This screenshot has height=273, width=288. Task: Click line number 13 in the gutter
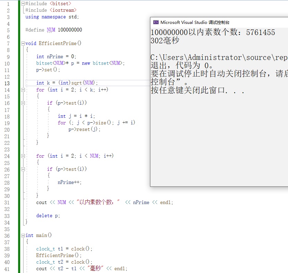click(x=7, y=83)
